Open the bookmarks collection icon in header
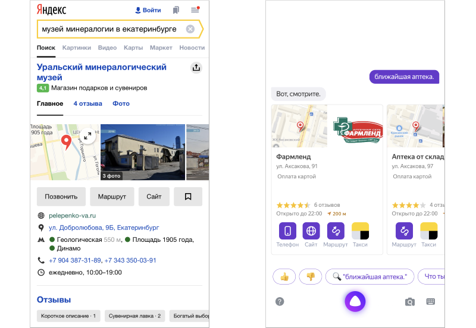This screenshot has width=476, height=328. (x=176, y=10)
